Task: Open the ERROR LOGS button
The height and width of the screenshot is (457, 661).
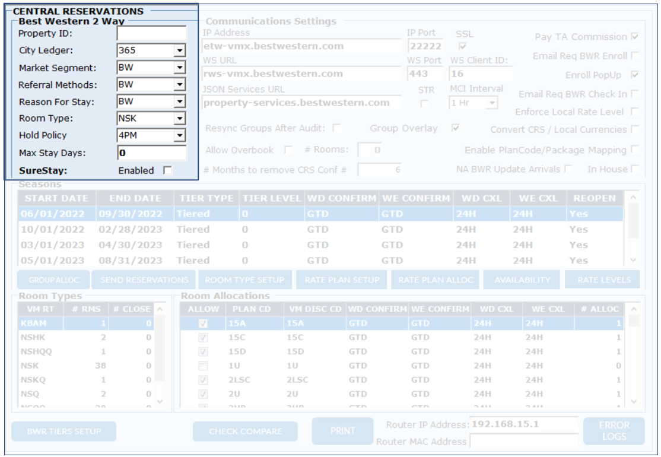Action: tap(614, 431)
